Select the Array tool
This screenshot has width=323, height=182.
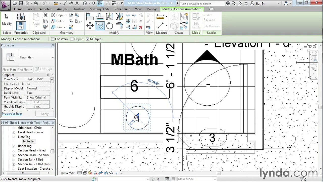128,21
